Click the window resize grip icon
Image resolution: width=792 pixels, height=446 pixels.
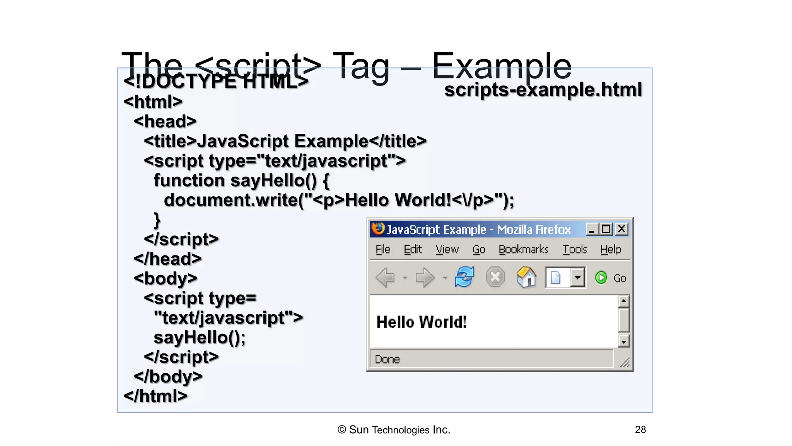(624, 362)
